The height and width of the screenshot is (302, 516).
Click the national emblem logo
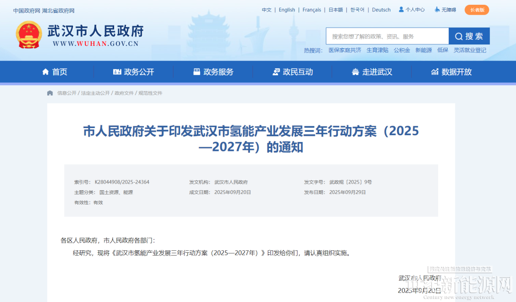click(x=29, y=35)
